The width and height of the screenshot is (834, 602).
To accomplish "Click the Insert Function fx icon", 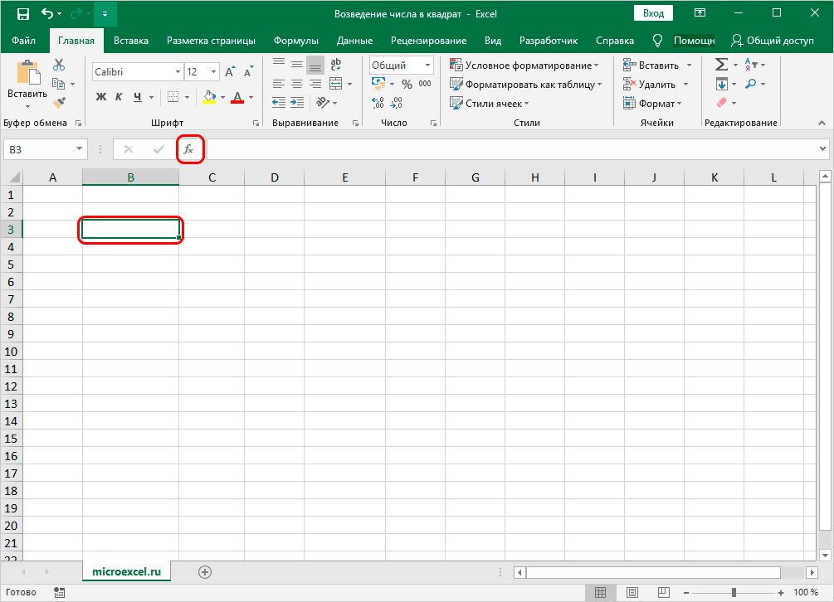I will tap(189, 149).
